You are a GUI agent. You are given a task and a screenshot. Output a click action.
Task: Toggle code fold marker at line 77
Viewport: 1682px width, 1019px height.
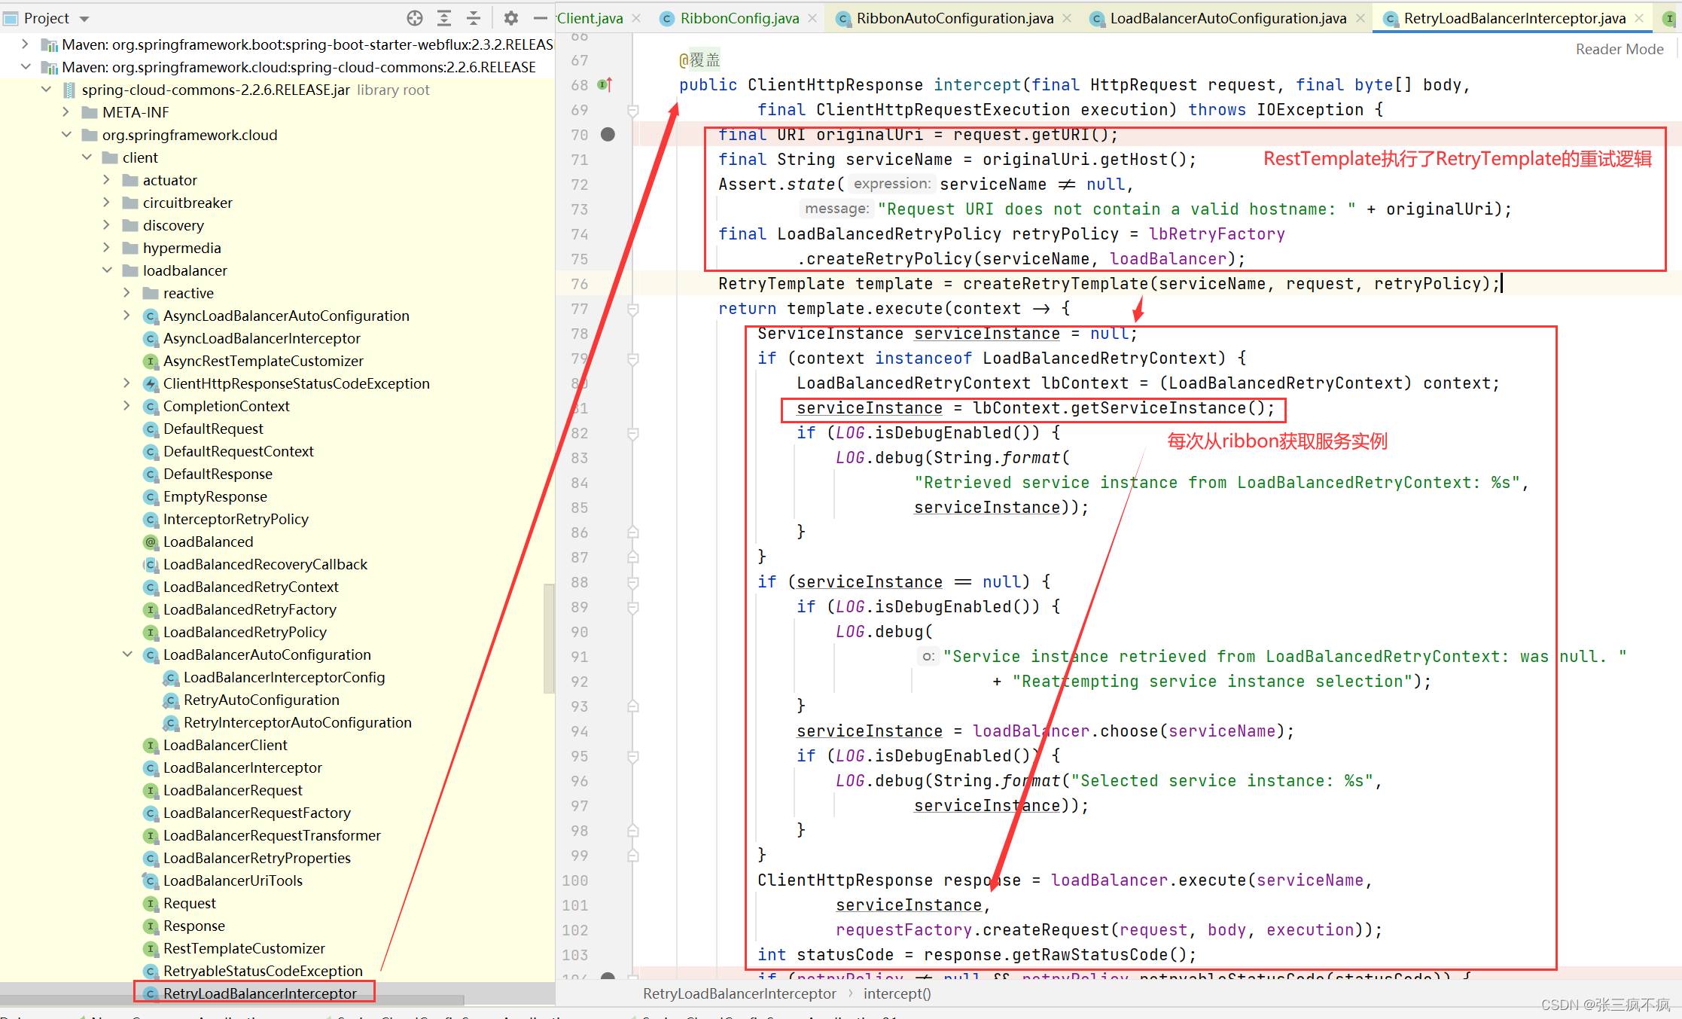(x=633, y=309)
